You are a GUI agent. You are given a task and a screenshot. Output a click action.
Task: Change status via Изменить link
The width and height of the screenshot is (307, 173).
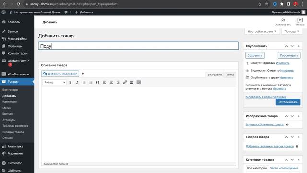coord(283,63)
